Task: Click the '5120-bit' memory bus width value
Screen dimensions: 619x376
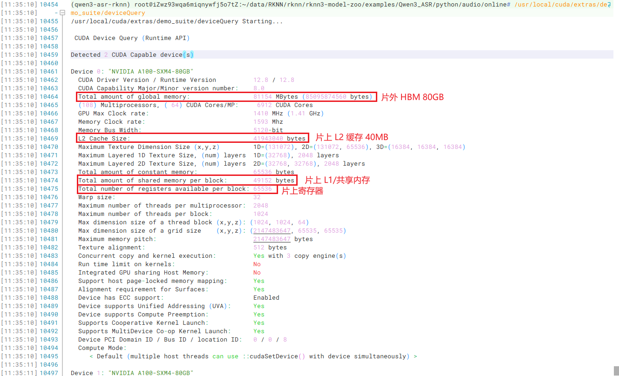Action: (268, 130)
